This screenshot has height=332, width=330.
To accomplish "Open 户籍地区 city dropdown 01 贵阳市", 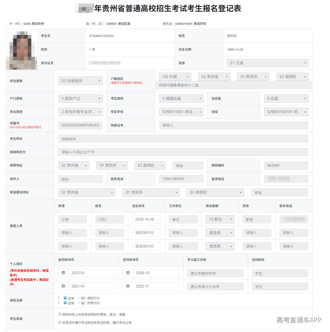I will tap(253, 77).
